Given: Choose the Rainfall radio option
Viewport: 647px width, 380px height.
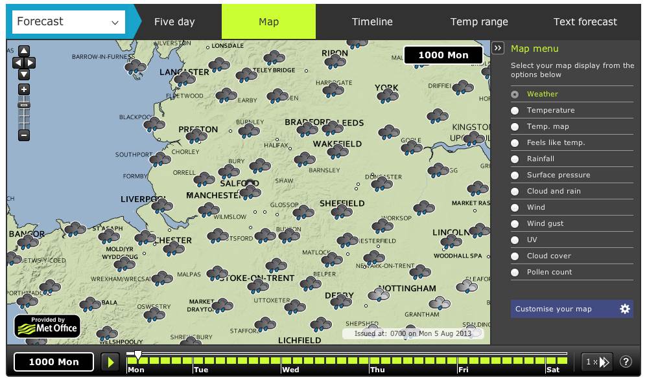Looking at the screenshot, I should pyautogui.click(x=515, y=159).
